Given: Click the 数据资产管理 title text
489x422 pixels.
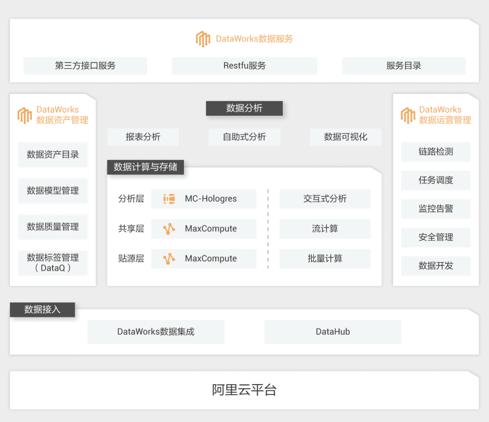Looking at the screenshot, I should [x=62, y=120].
